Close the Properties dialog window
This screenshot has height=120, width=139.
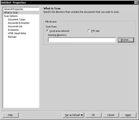click(x=136, y=2)
